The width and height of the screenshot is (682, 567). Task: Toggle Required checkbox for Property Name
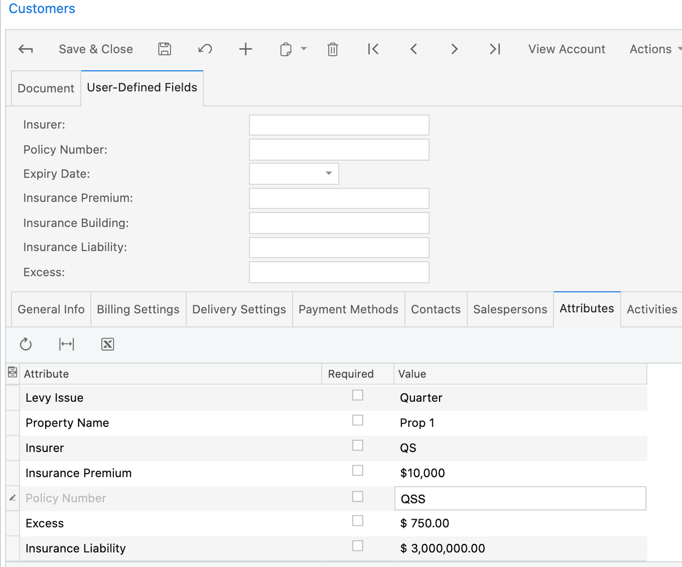tap(358, 421)
